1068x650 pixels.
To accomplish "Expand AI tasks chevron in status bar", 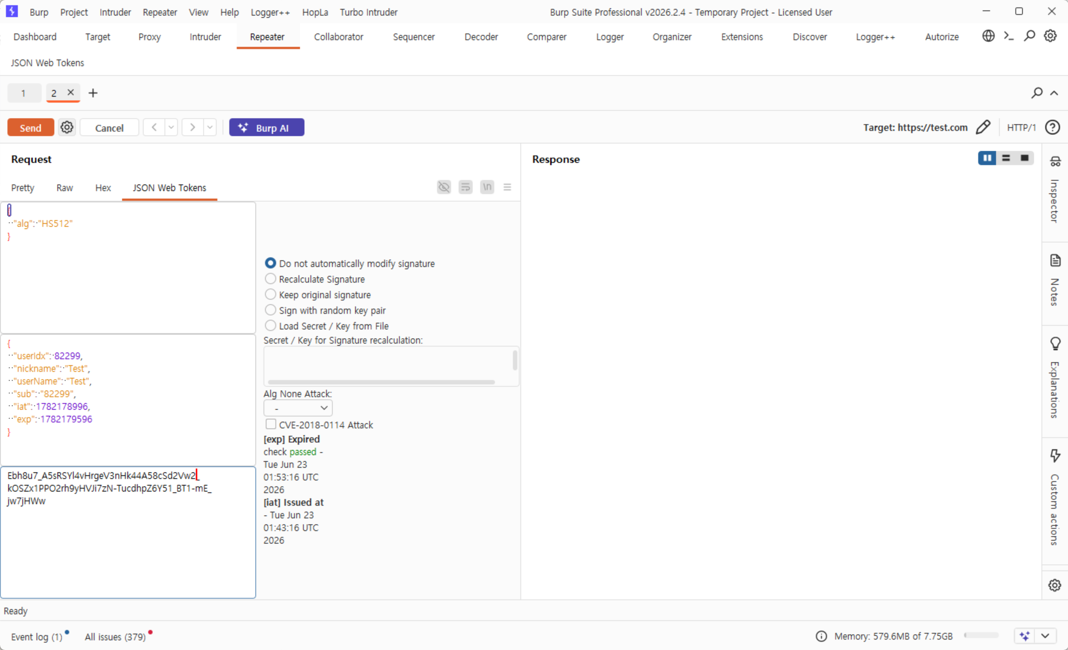I will click(x=1046, y=636).
